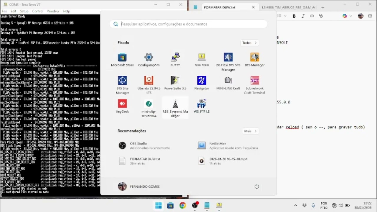Expand the Copilot dropdown arrow in Notepad
The width and height of the screenshot is (377, 212).
click(350, 16)
